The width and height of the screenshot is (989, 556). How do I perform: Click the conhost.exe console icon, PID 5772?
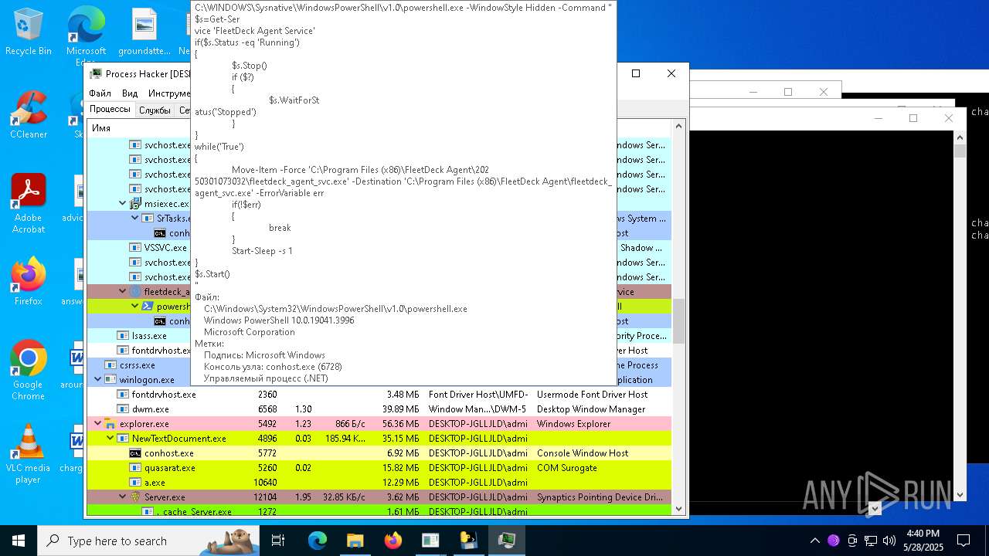coord(135,453)
